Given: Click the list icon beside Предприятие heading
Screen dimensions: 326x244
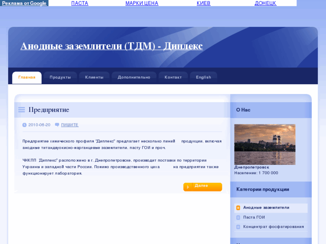Looking at the screenshot, I should point(22,110).
